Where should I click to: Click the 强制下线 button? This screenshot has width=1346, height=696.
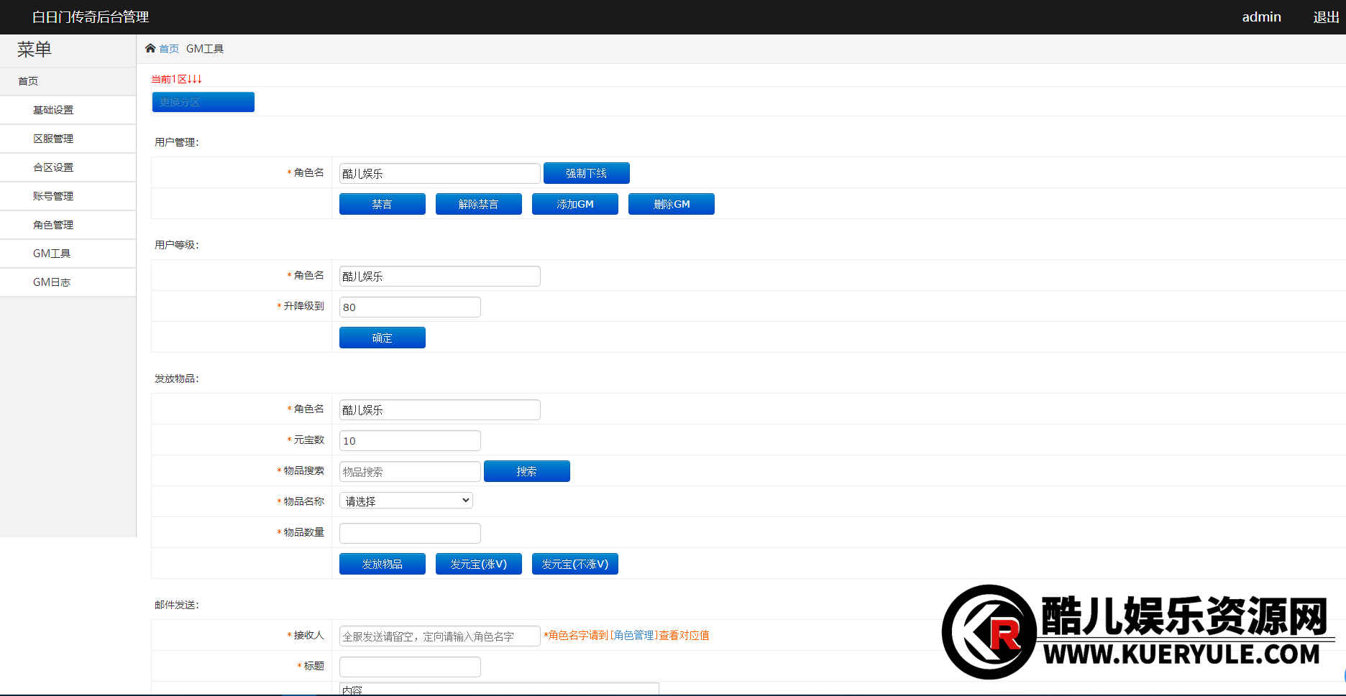click(586, 173)
